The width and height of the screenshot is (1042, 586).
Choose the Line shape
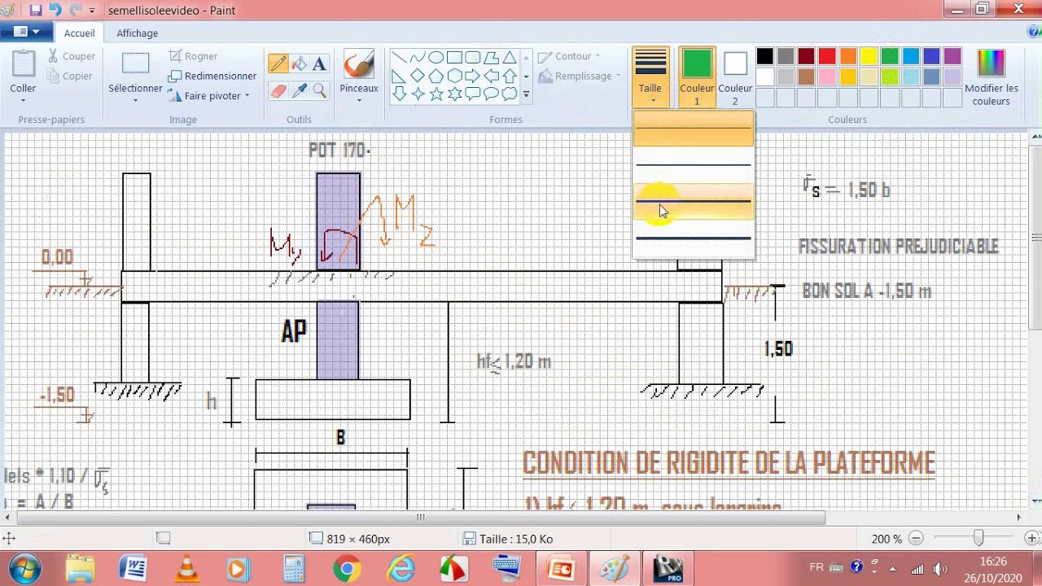click(399, 58)
